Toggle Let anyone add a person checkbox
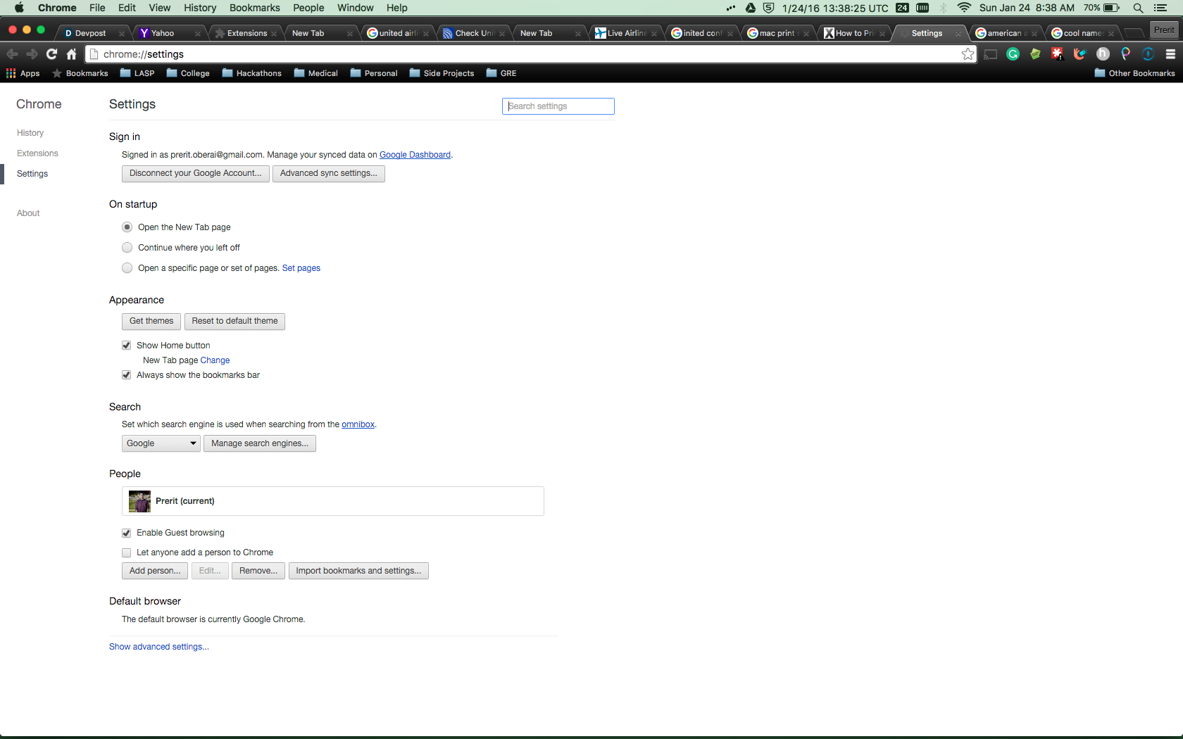Screen dimensions: 1183x739 127,553
